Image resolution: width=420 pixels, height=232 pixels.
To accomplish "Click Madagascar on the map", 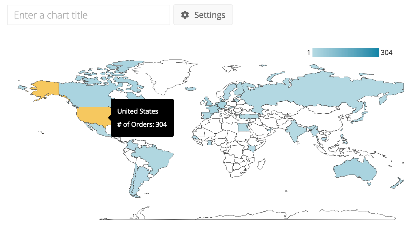I will pos(261,164).
